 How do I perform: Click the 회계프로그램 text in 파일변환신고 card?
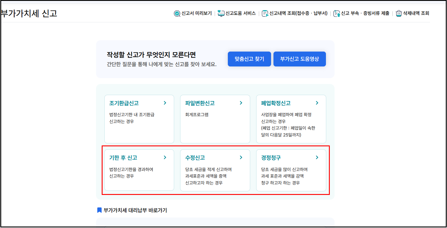click(197, 115)
